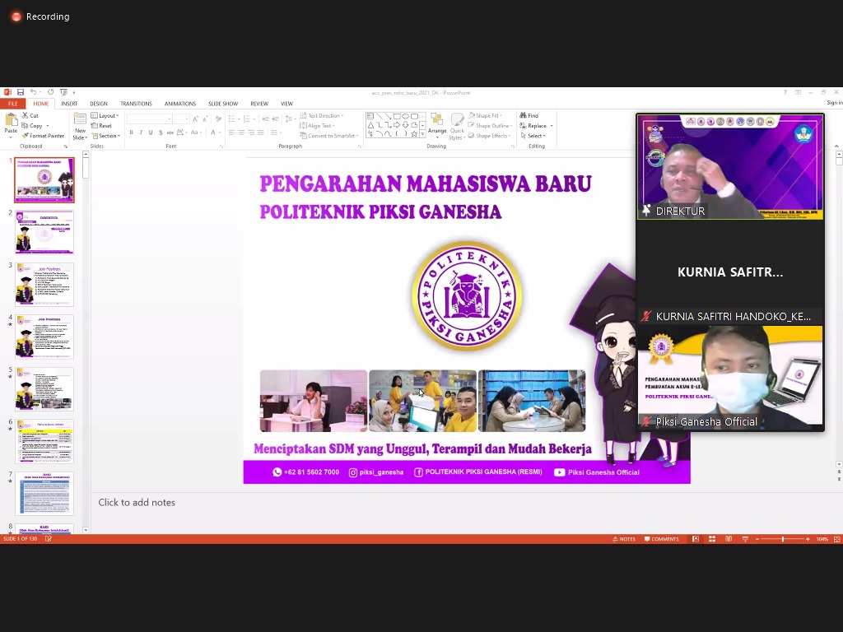
Task: Decrease the font size
Action: click(205, 118)
